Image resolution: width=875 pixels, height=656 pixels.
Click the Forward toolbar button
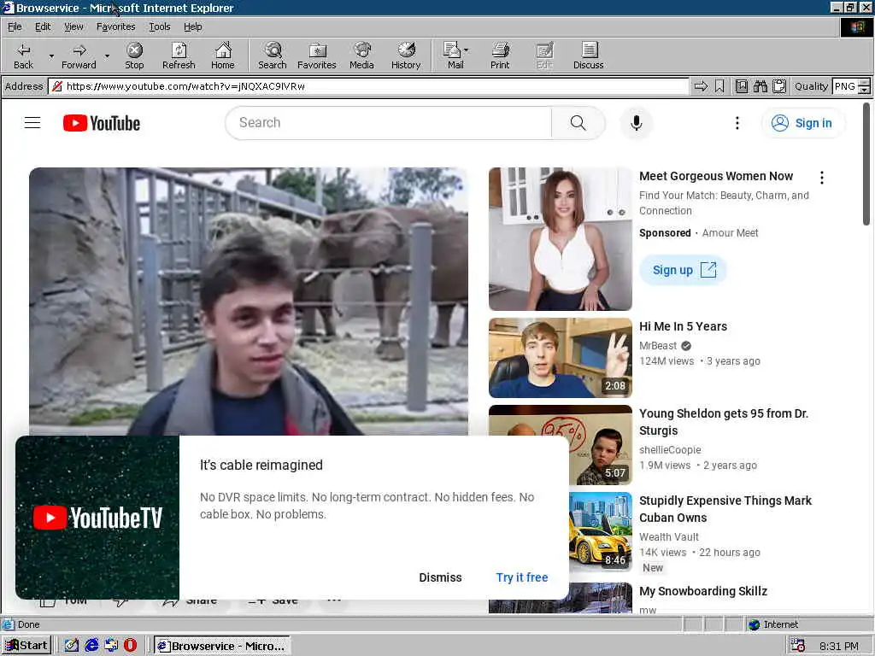pyautogui.click(x=79, y=56)
